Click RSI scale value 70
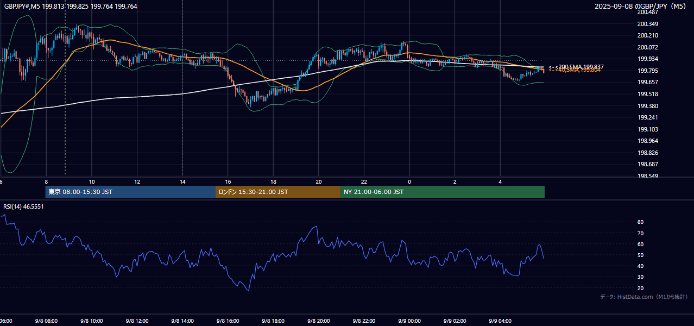Image resolution: width=694 pixels, height=326 pixels. [641, 233]
